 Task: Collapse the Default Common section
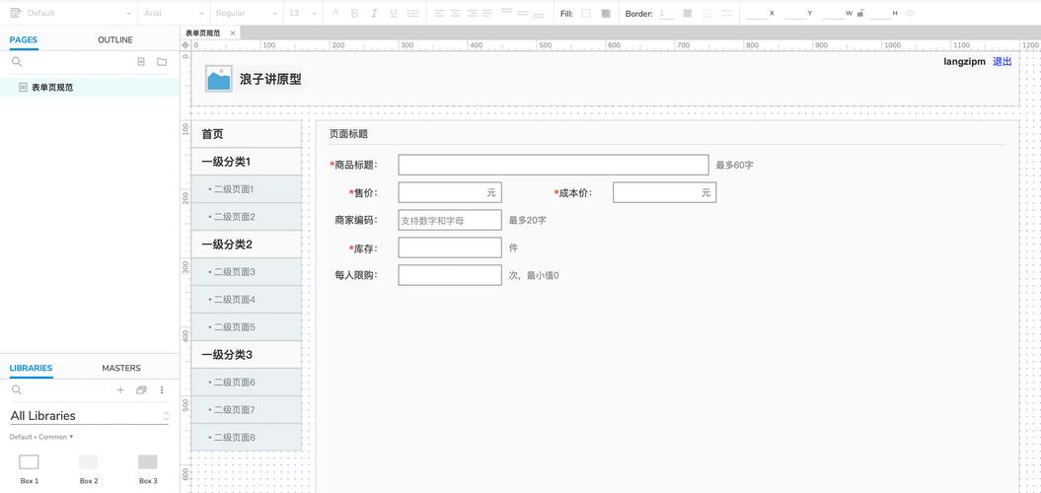tap(41, 437)
